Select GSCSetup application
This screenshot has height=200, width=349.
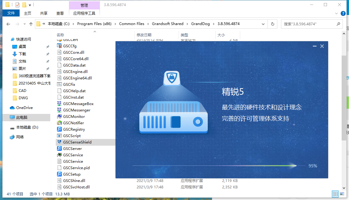pos(72,174)
